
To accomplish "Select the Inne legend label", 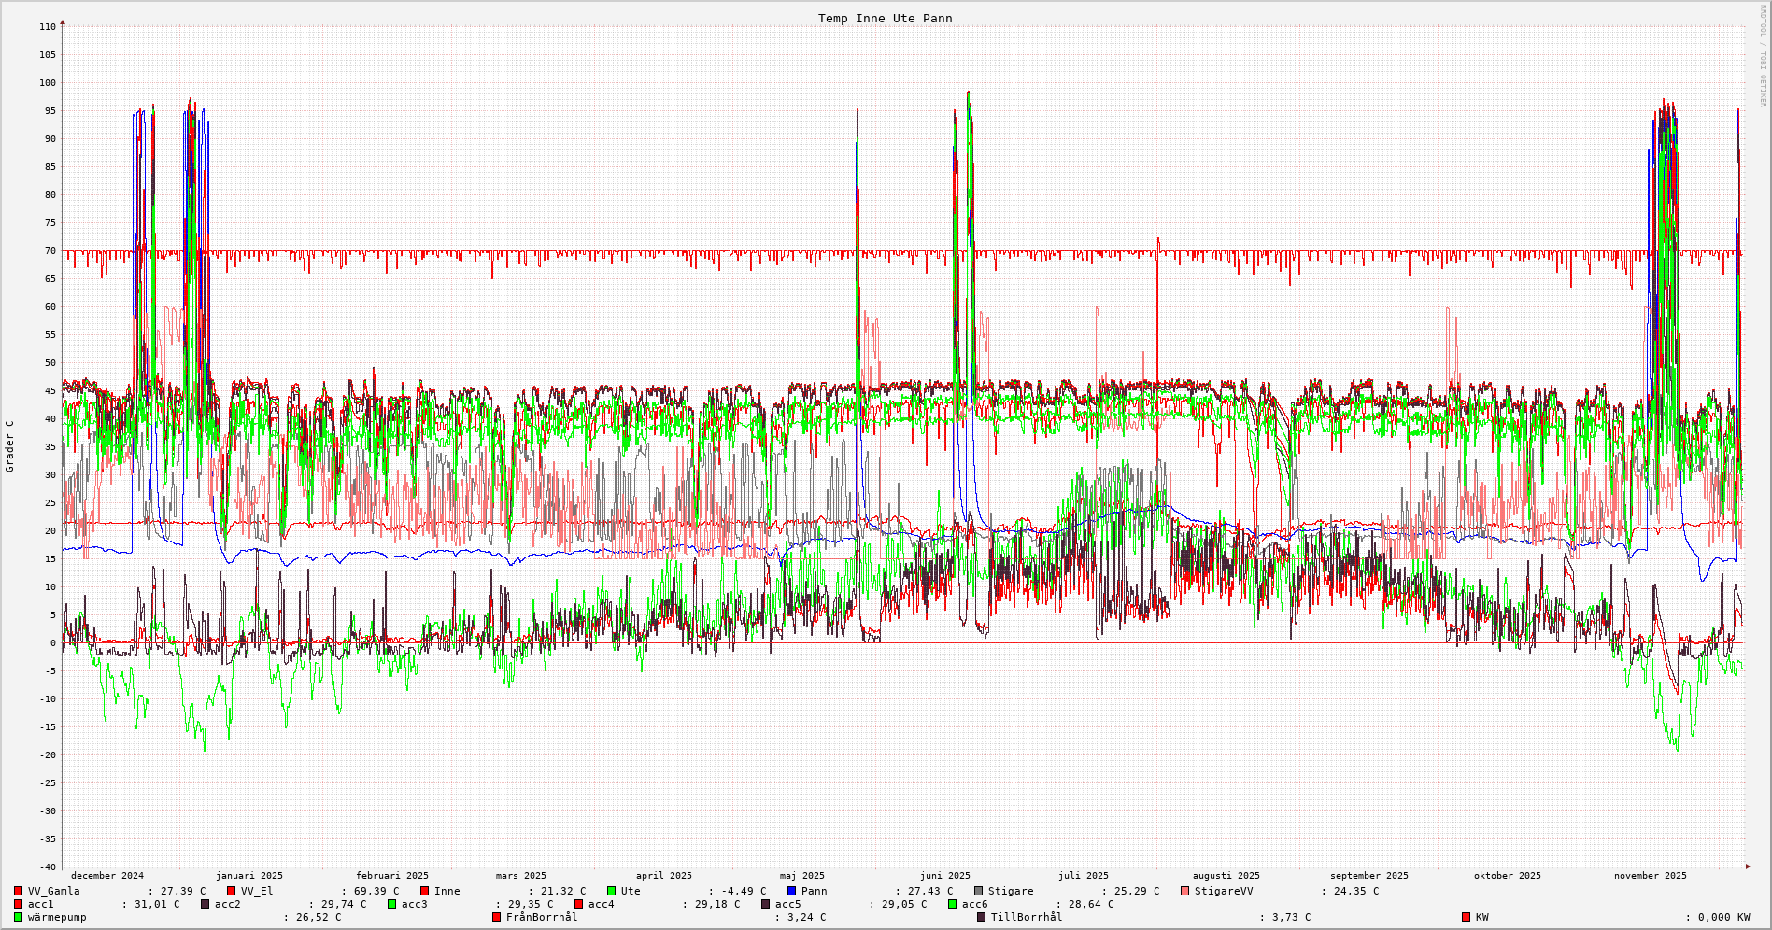I will click(x=447, y=891).
